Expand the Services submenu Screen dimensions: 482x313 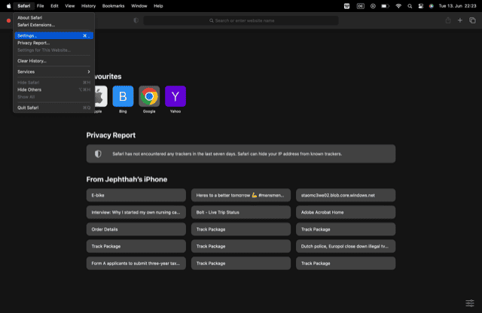coord(53,71)
